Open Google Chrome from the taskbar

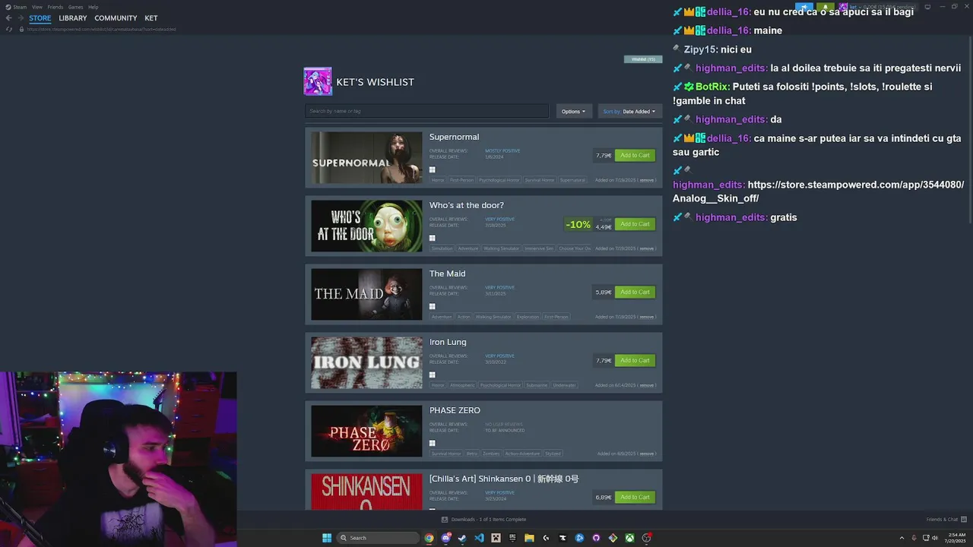tap(429, 538)
